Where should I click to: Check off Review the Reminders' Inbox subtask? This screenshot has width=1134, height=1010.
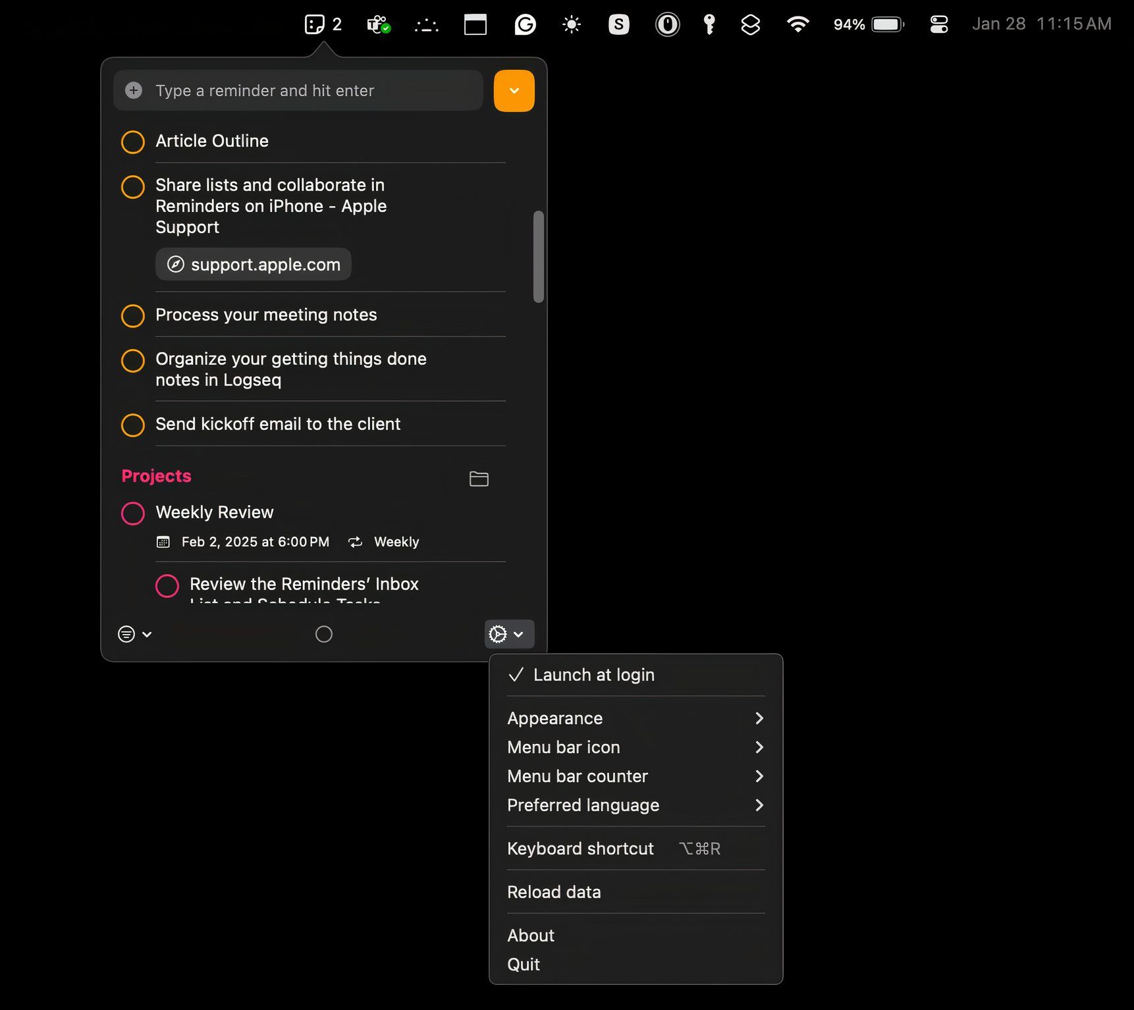[x=167, y=585]
